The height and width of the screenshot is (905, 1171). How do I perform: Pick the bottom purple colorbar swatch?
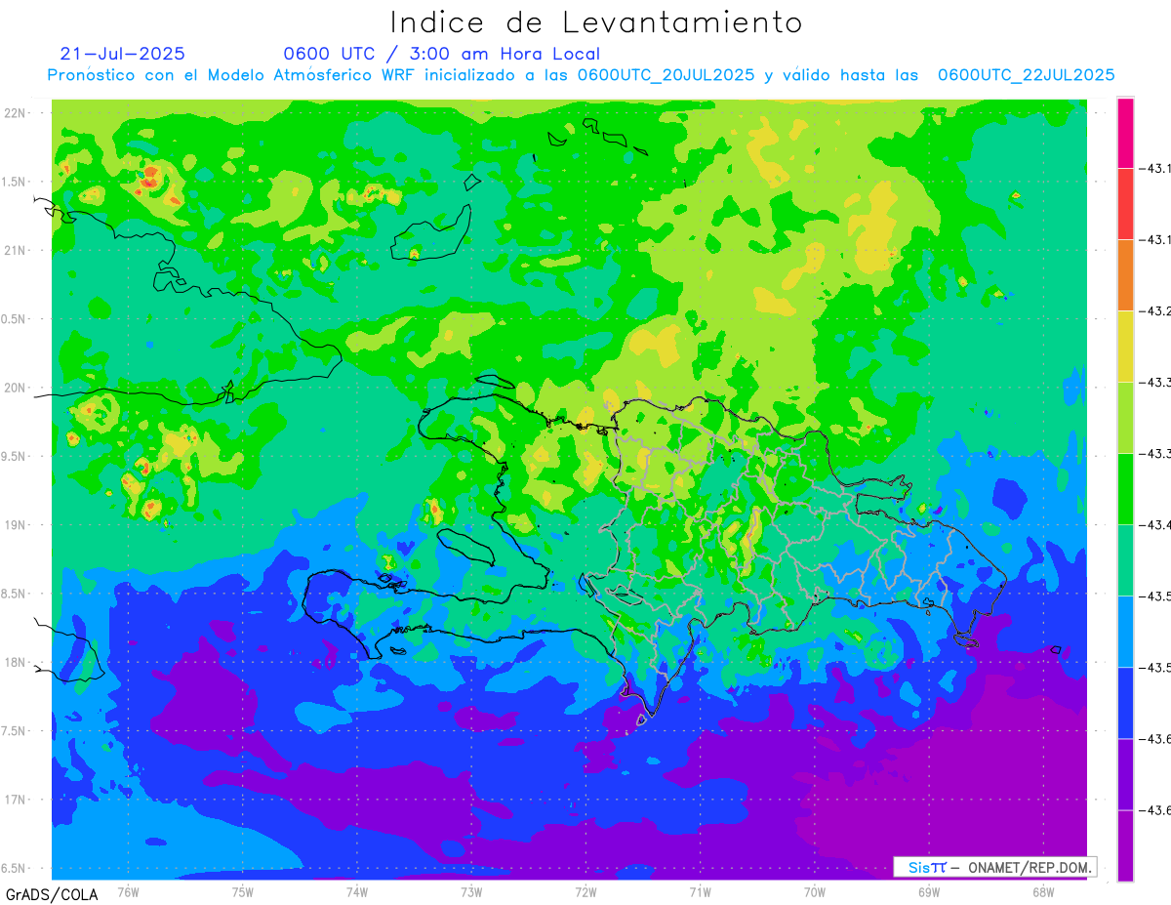coord(1125,845)
